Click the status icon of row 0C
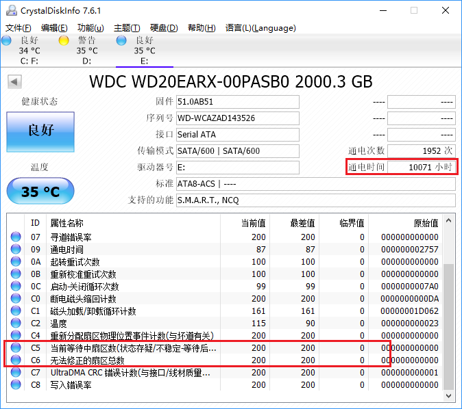 click(16, 286)
